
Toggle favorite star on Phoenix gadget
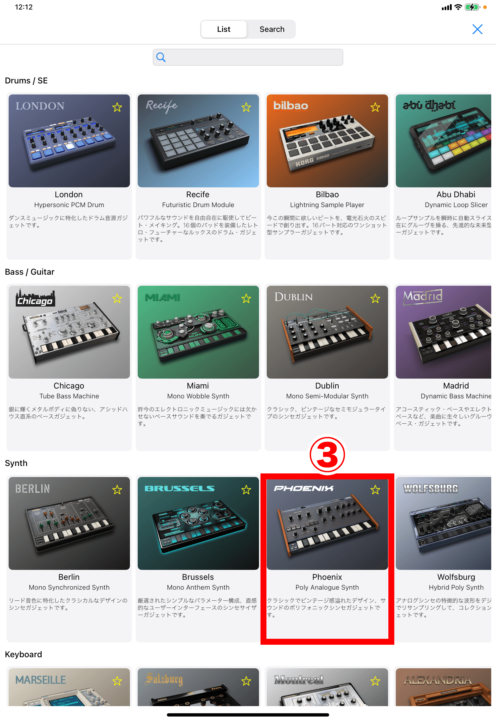tap(375, 490)
